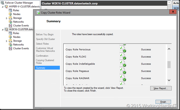Click Nodes icon under W2K16-CLUSTER
180x110 pixels.
tap(10, 37)
